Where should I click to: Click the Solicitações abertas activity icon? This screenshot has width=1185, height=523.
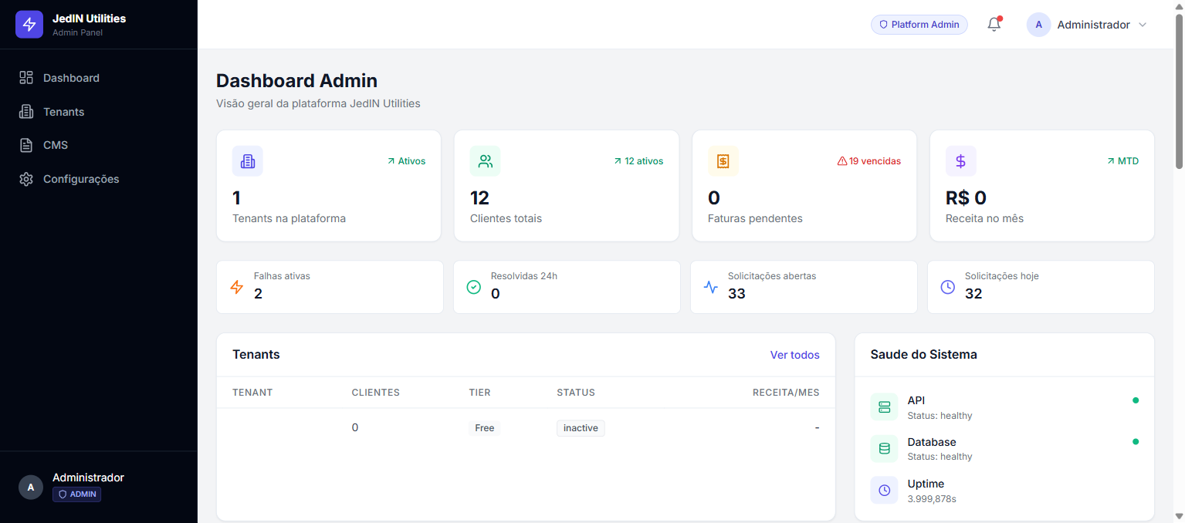[711, 287]
